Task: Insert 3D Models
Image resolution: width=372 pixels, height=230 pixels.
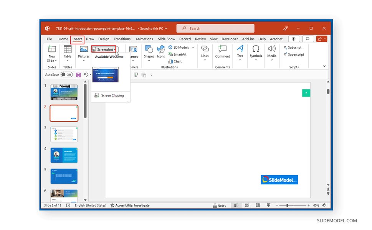Action: [179, 48]
